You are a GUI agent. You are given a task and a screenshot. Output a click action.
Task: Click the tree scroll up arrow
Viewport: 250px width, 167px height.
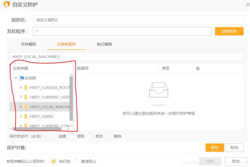point(71,74)
